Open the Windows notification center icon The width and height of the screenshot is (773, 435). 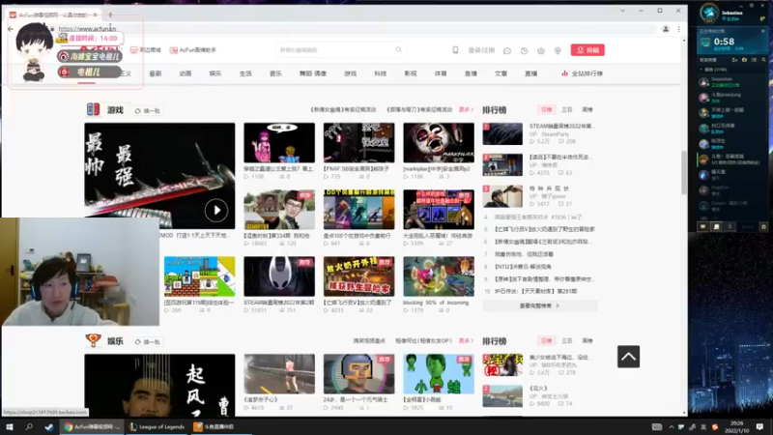pyautogui.click(x=759, y=426)
